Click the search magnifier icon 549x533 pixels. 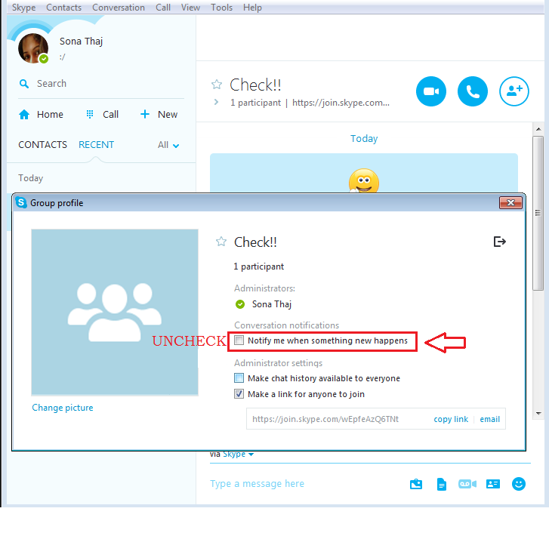(24, 84)
